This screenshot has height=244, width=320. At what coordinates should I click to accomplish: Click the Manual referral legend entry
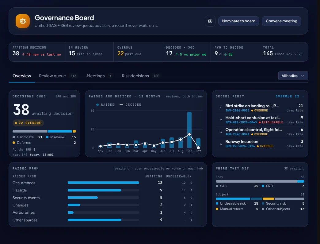[237, 209]
